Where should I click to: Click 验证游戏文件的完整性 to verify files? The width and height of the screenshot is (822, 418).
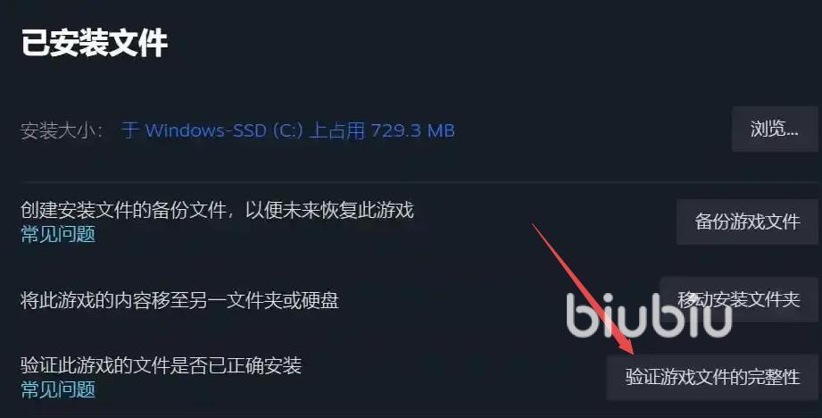pyautogui.click(x=712, y=377)
